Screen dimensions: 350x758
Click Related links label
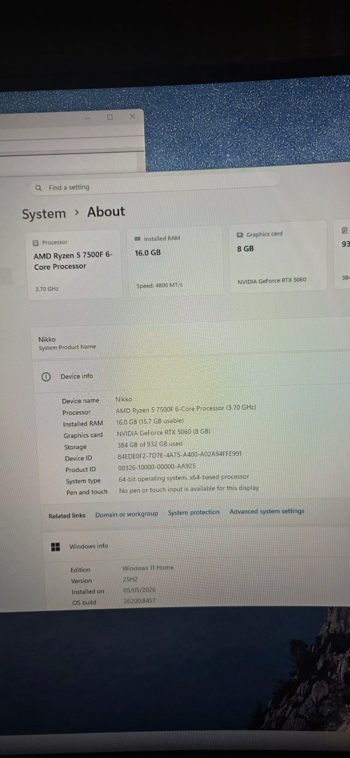click(x=67, y=516)
